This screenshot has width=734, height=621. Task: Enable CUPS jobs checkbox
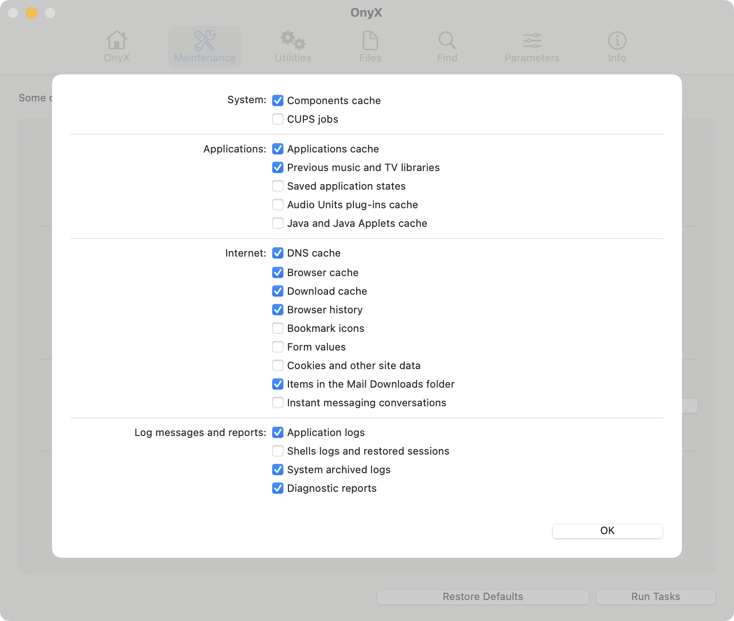[x=278, y=119]
